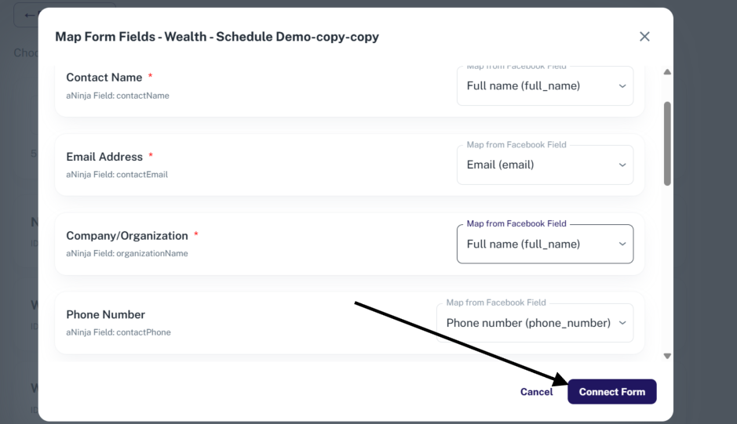
Task: Click the Map Form Fields dialog title
Action: pyautogui.click(x=217, y=37)
